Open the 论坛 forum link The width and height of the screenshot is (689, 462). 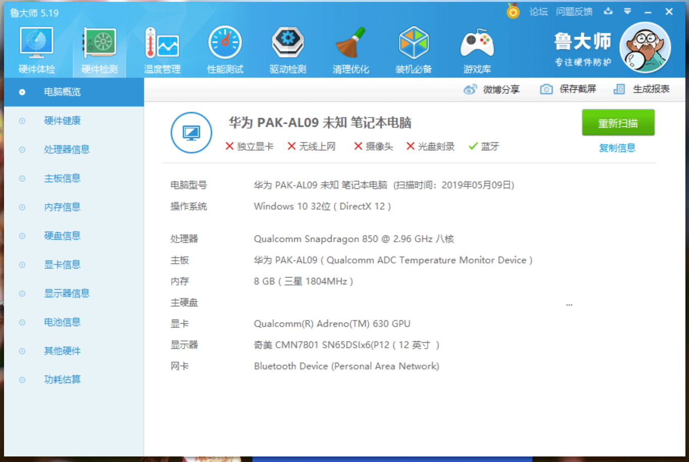click(539, 12)
